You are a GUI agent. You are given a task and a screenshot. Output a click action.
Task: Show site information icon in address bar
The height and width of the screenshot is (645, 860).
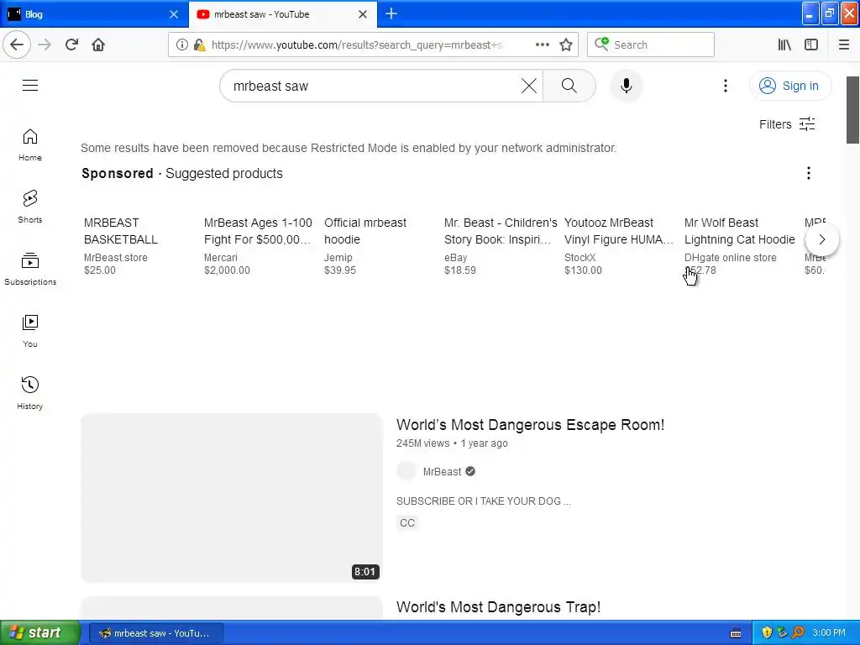coord(182,45)
